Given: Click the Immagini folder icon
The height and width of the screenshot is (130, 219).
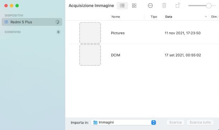Looking at the screenshot, I should 95,122.
